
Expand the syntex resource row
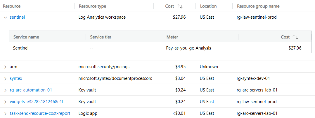click(x=5, y=78)
